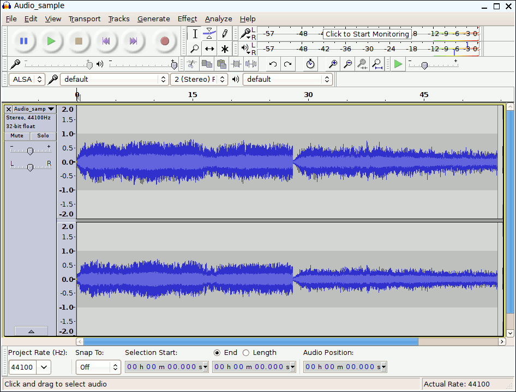Click the playback meter speaker icon
The image size is (516, 392).
coord(245,49)
